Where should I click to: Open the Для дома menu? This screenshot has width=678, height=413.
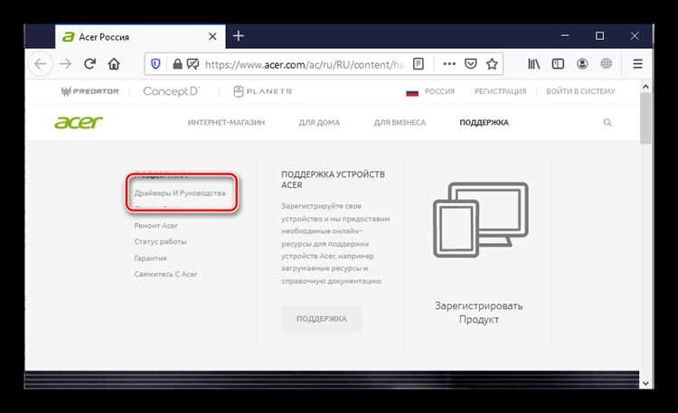click(x=319, y=122)
